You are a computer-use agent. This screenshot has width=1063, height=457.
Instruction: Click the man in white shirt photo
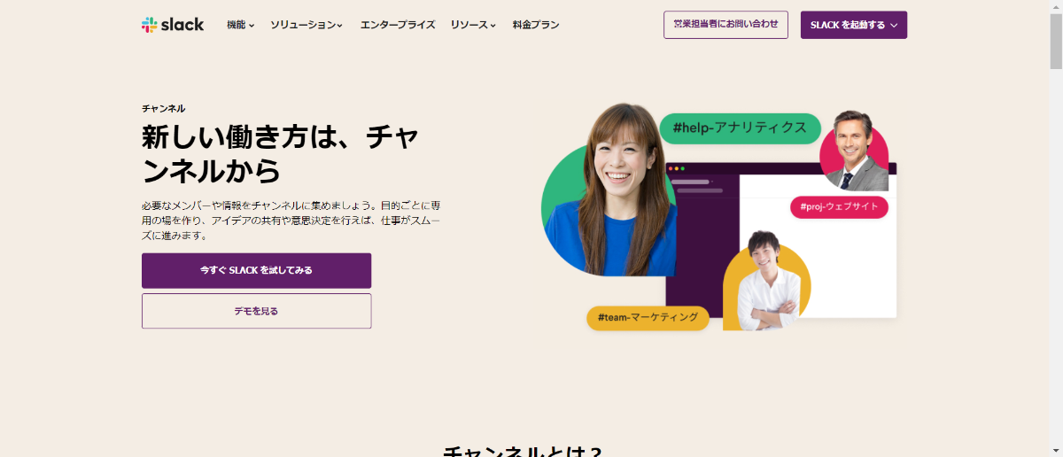767,281
